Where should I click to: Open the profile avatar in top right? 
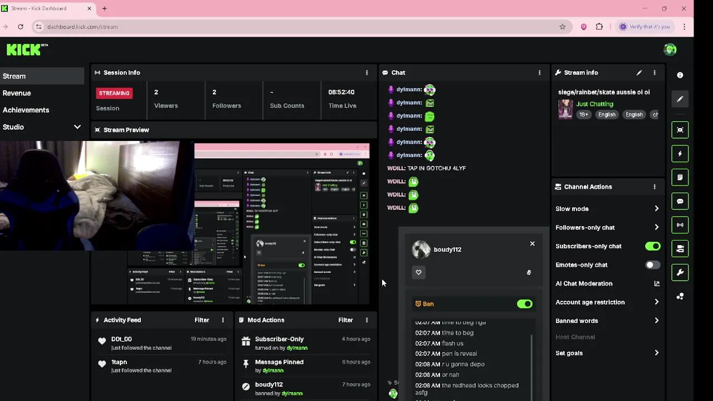[670, 50]
